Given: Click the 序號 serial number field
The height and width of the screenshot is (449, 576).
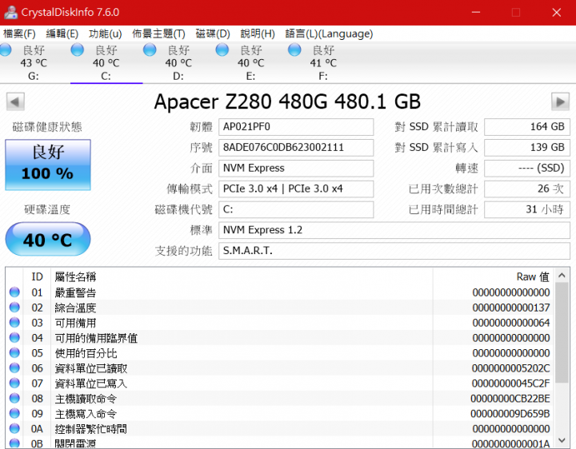Looking at the screenshot, I should [295, 147].
